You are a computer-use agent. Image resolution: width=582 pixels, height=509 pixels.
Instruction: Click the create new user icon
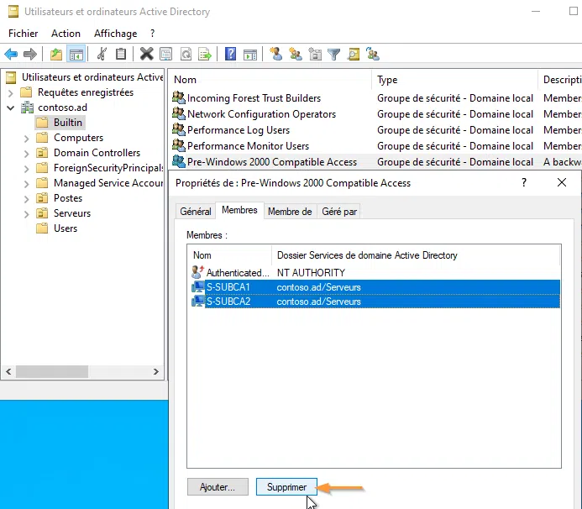point(275,55)
